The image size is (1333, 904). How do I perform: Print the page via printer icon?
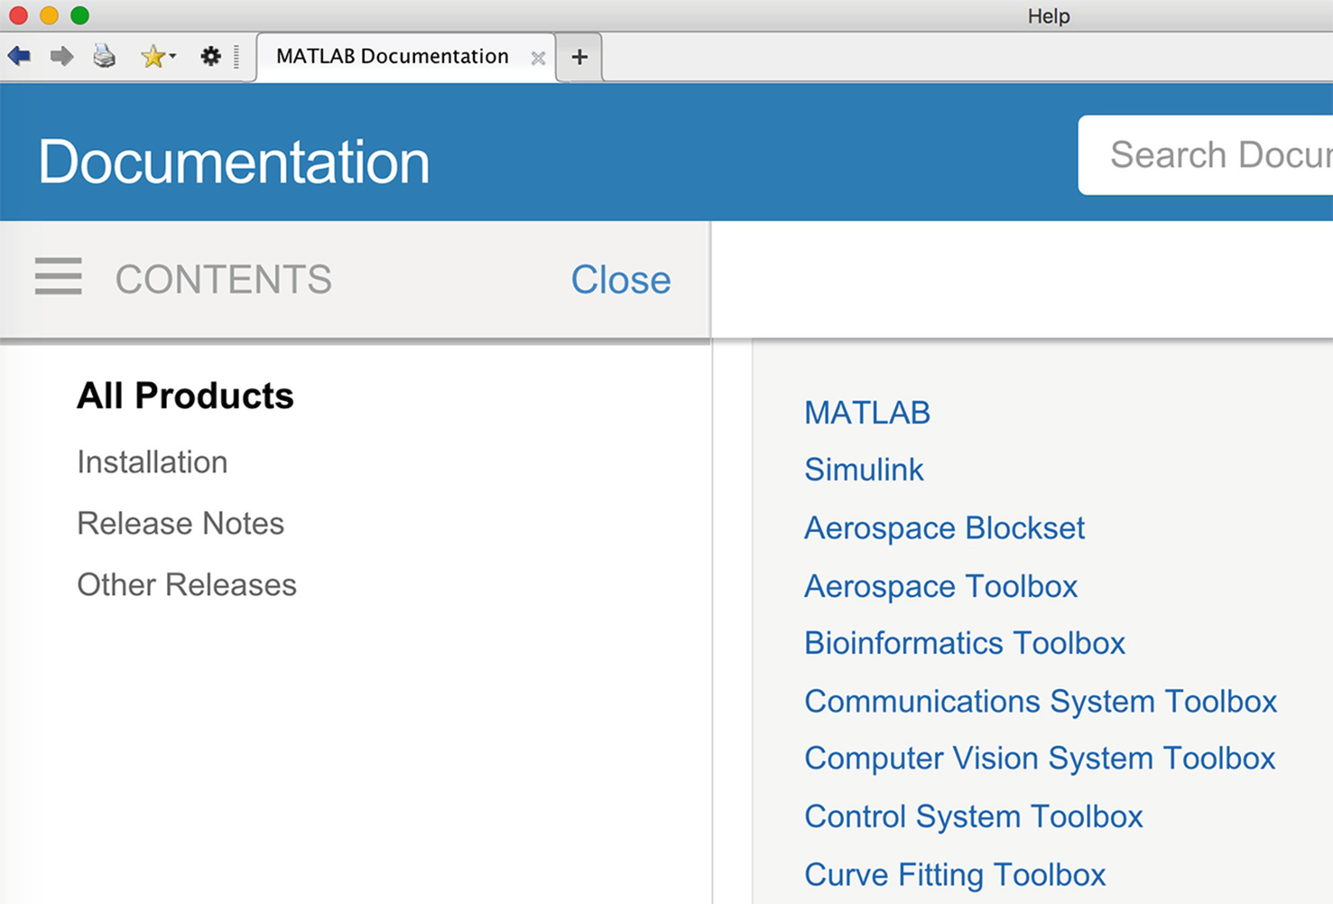(105, 57)
